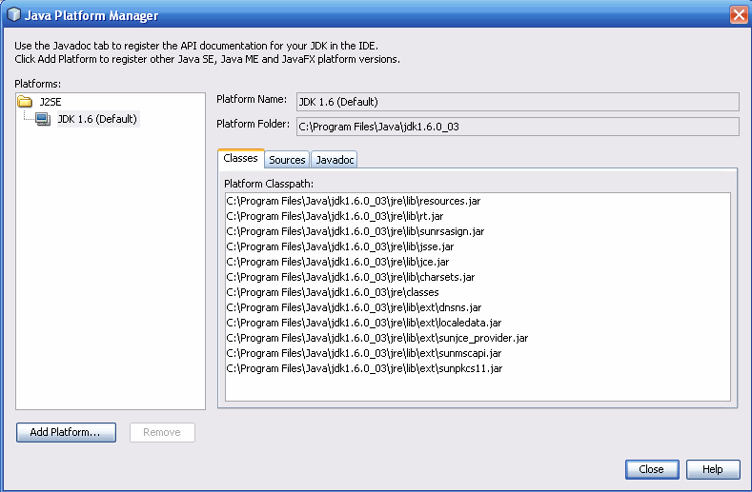Screen dimensions: 752x492
Task: Open Help for the dialog
Action: 713,469
